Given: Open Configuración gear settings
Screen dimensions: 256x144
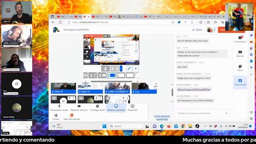Looking at the screenshot, I should tap(98, 106).
